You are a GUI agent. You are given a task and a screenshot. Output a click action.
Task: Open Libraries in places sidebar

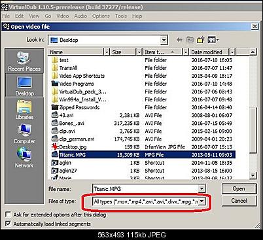click(24, 110)
